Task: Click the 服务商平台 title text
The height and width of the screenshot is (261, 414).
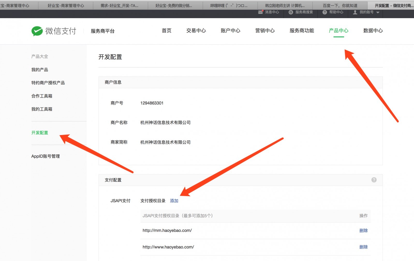Action: (x=102, y=31)
